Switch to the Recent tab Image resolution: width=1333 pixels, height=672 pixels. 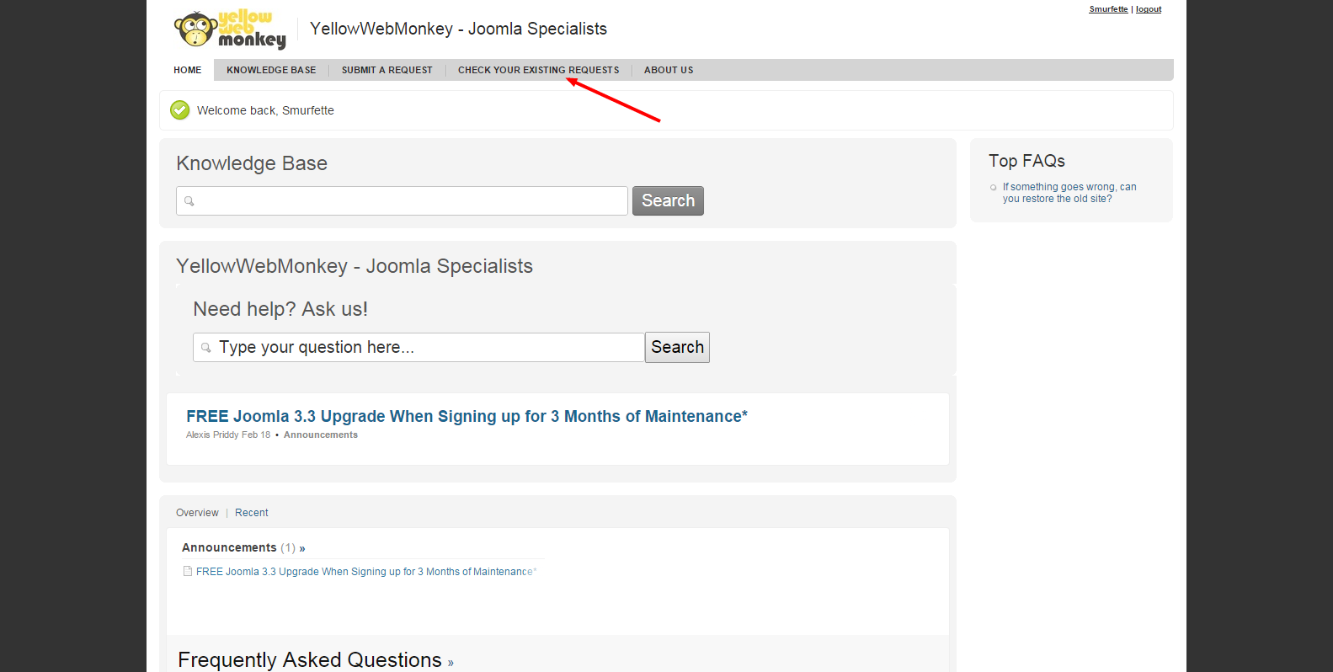(252, 513)
